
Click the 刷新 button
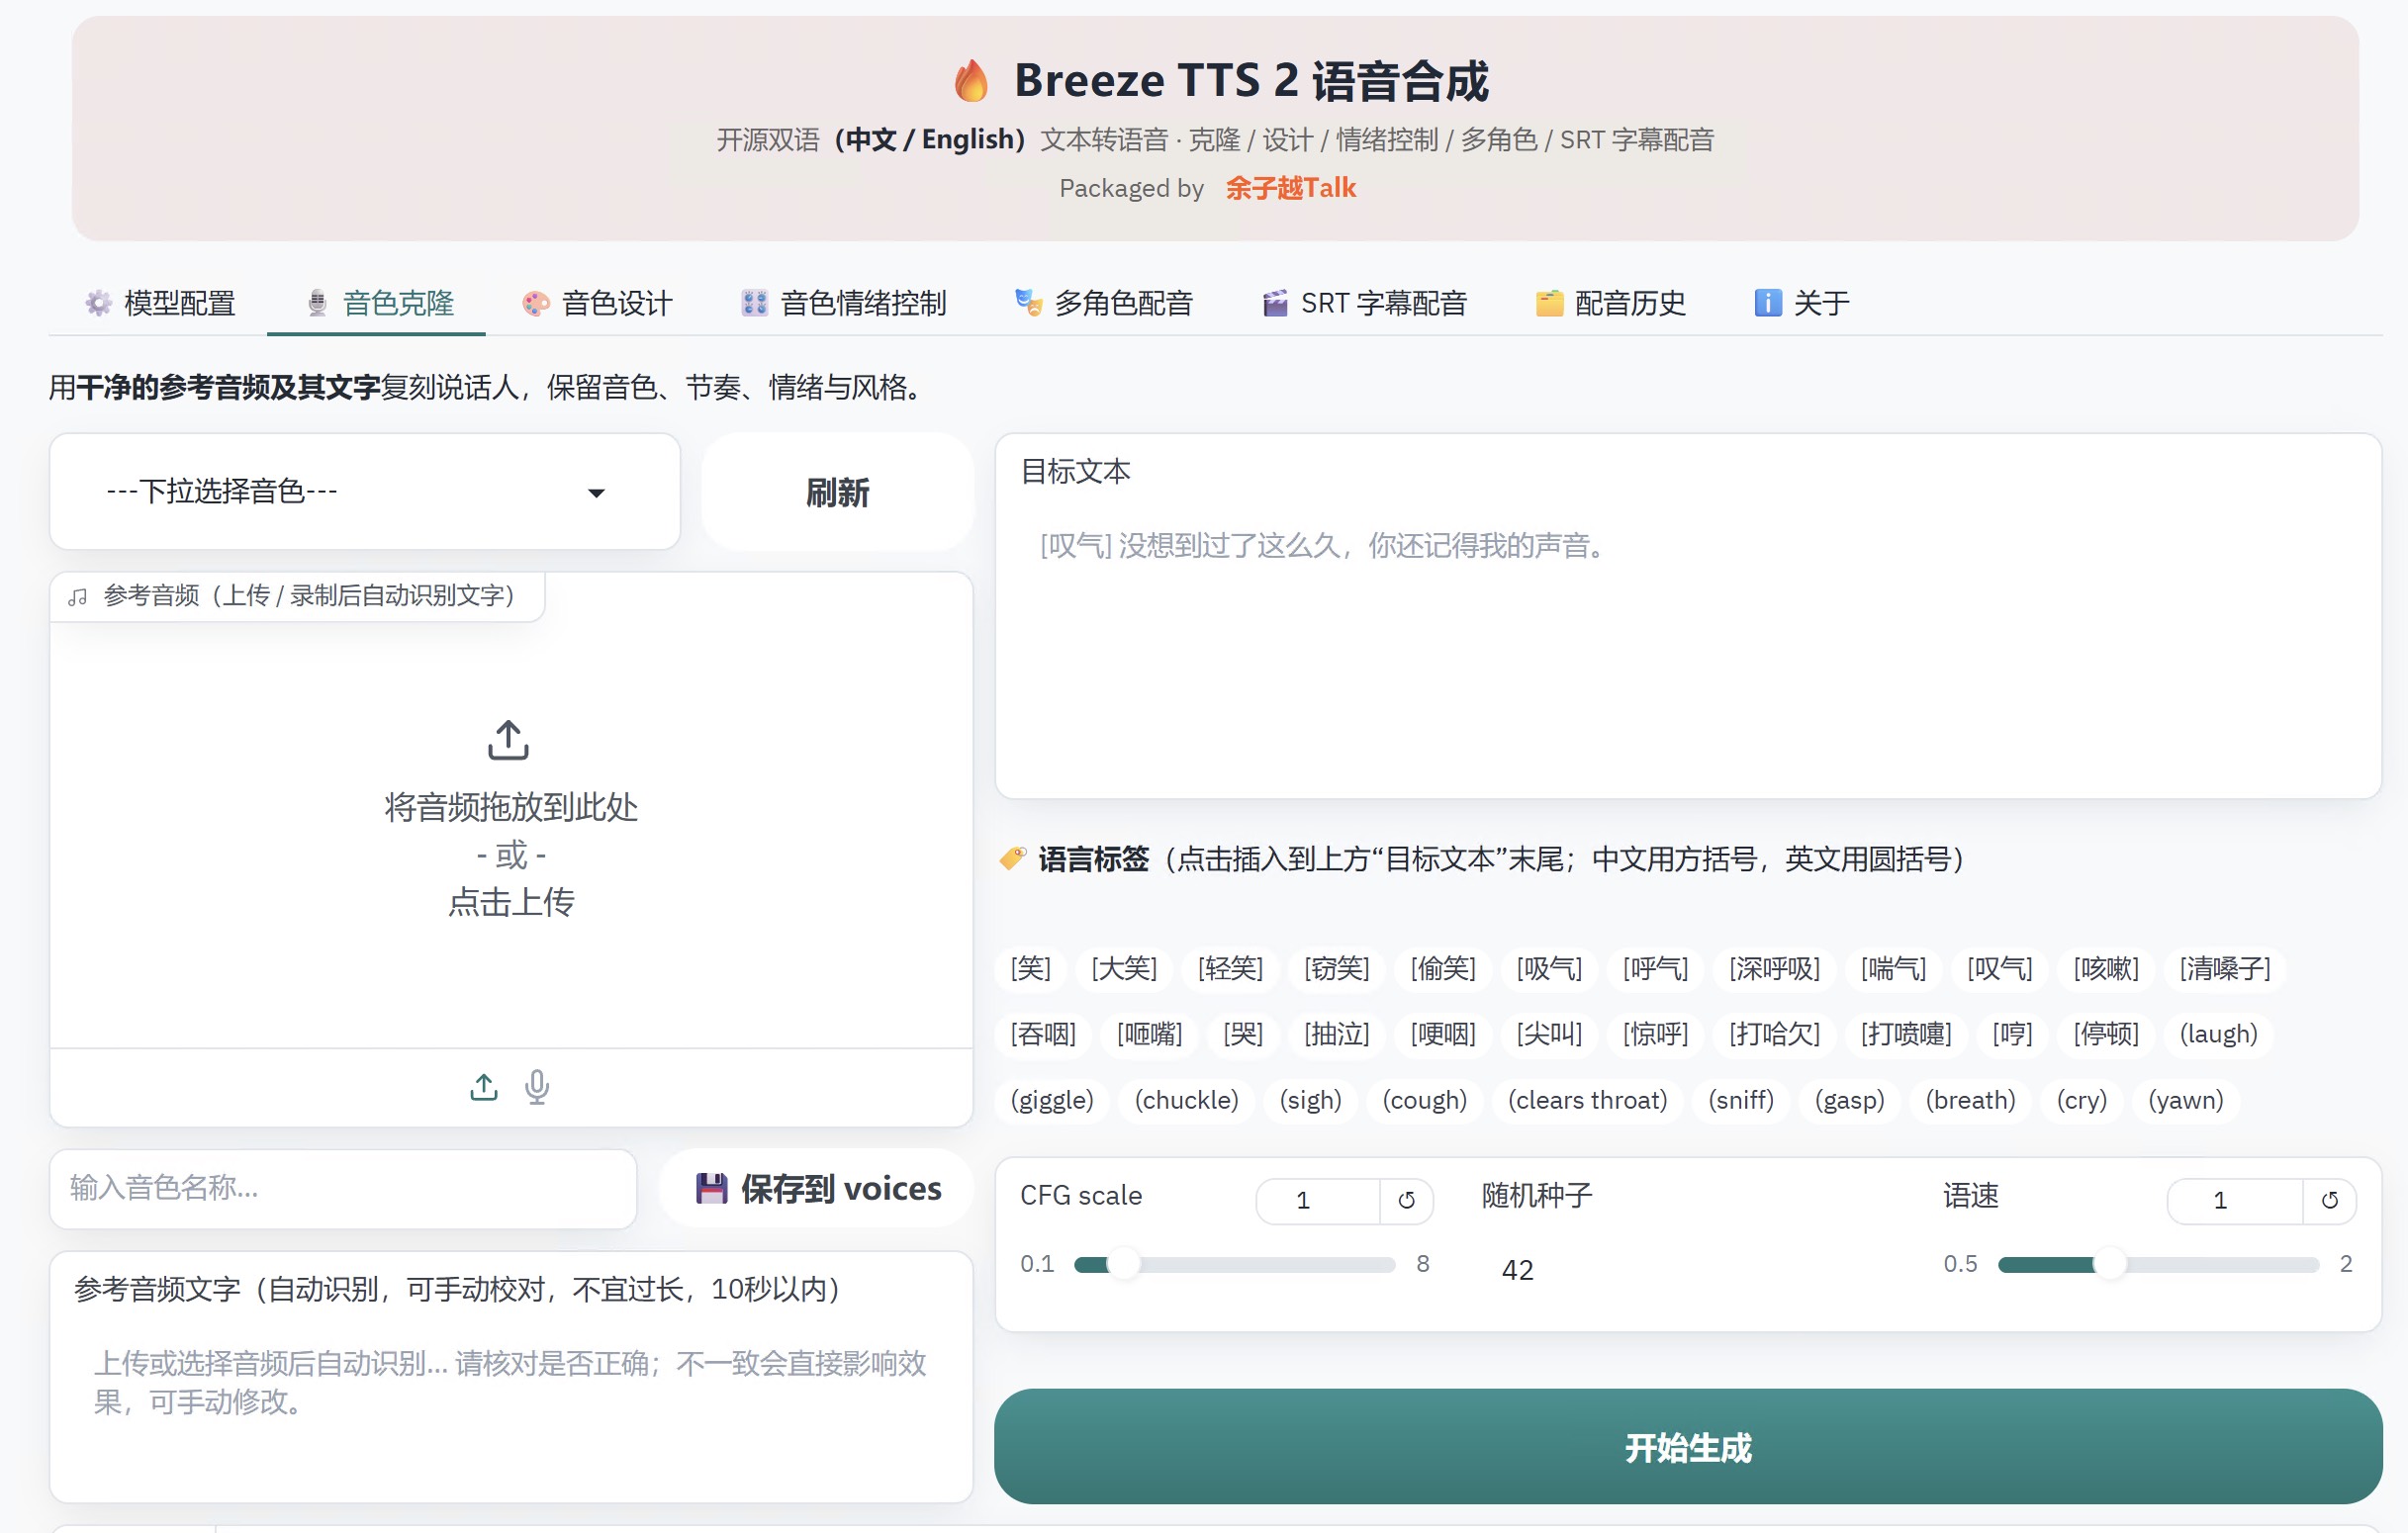coord(838,492)
